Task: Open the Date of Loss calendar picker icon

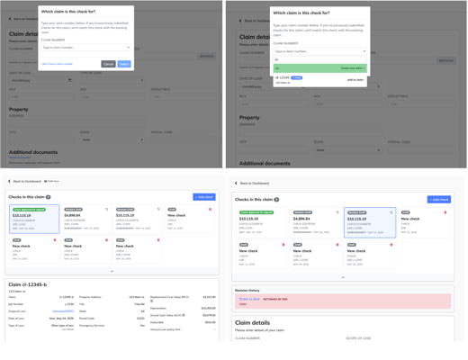Action: (x=70, y=80)
